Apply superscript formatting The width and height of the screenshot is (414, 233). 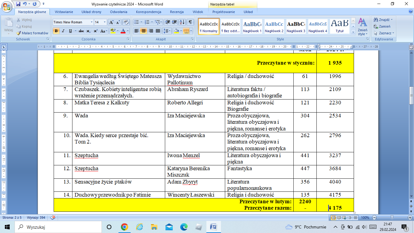coord(95,31)
